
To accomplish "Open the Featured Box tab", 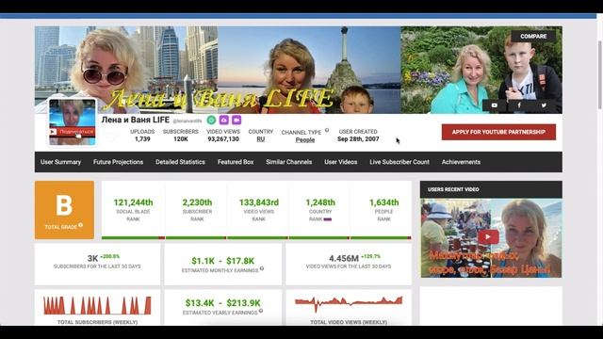I will click(x=236, y=162).
